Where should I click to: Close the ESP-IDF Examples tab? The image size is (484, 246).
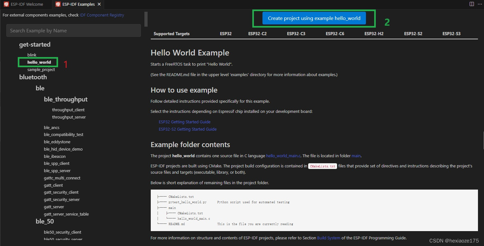click(x=99, y=4)
